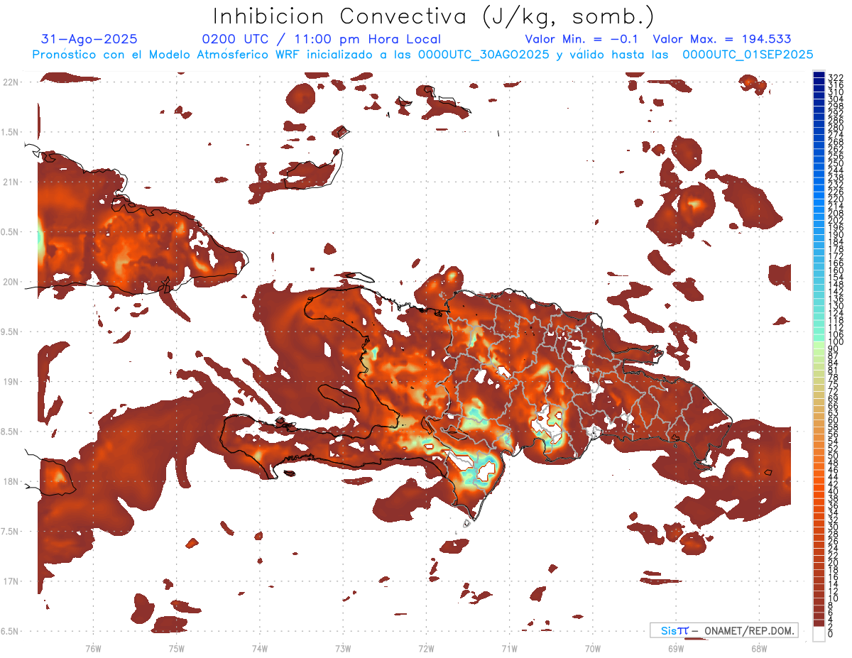Click the 322 label on the color legend
The width and height of the screenshot is (852, 658).
835,77
